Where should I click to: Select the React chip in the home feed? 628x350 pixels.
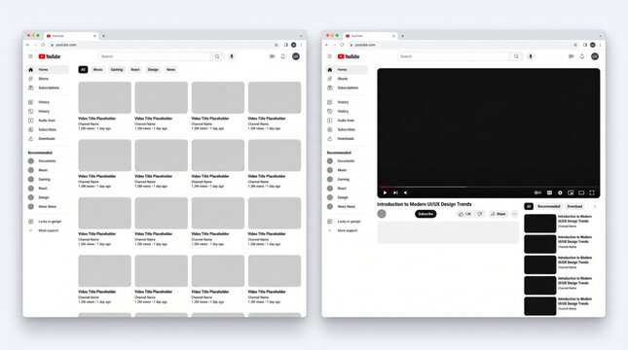[x=135, y=70]
